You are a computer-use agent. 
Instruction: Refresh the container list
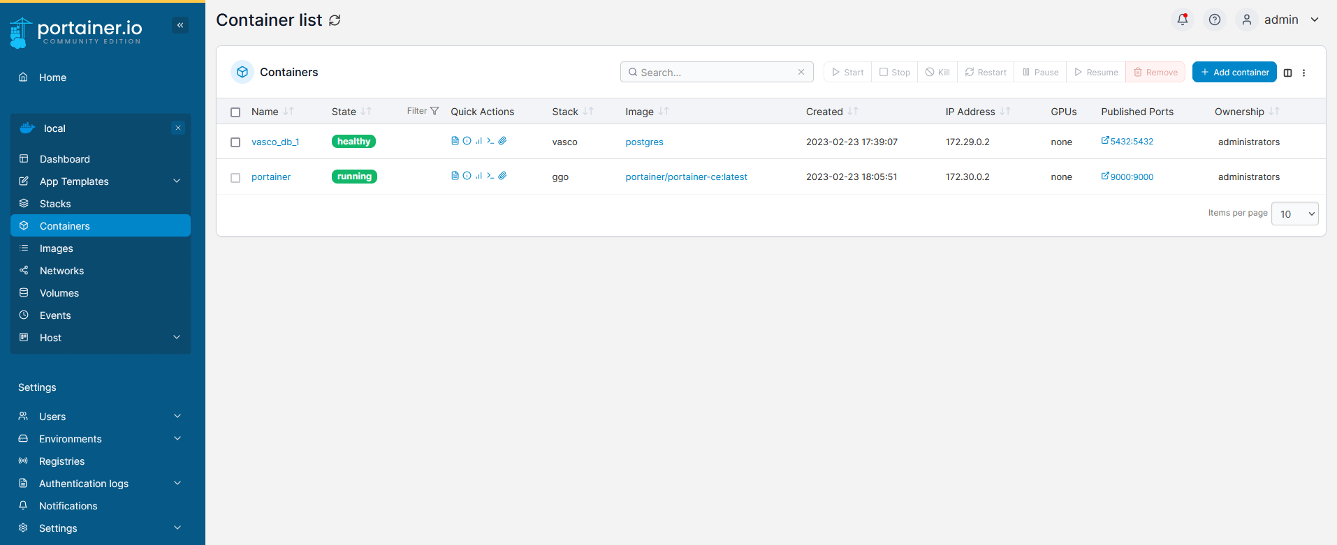click(x=335, y=20)
